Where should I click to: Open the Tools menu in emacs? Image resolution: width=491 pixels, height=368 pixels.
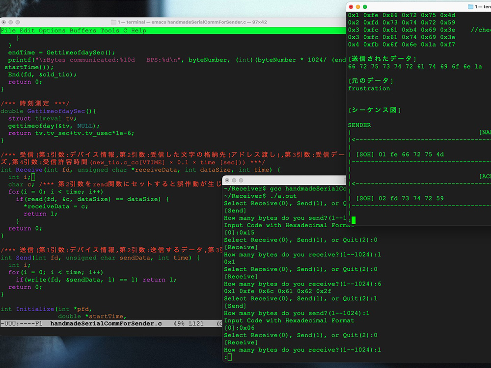click(x=109, y=30)
